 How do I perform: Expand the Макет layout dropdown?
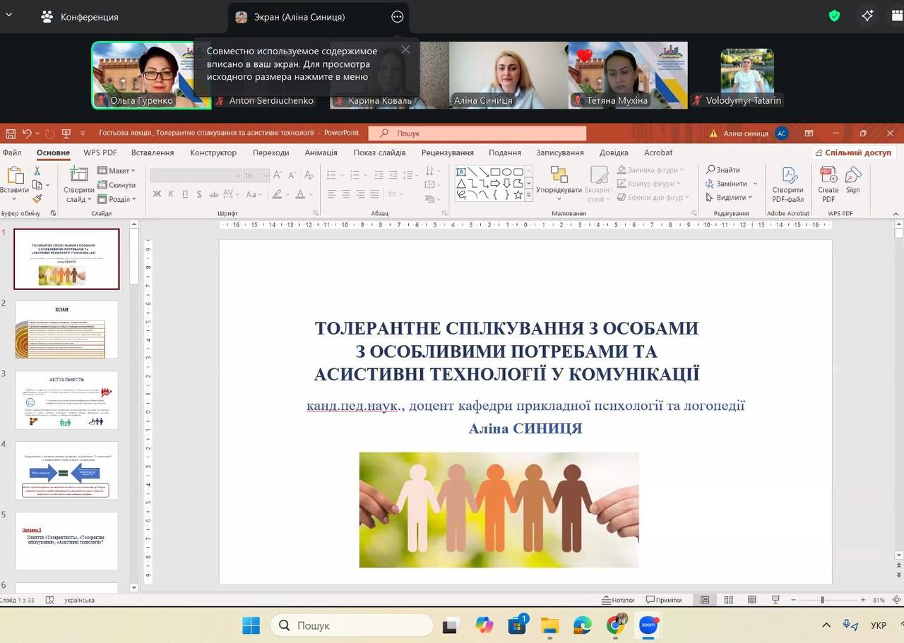click(117, 171)
